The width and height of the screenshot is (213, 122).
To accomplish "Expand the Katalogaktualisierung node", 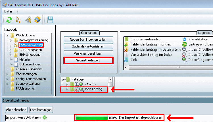I will tap(11, 40).
